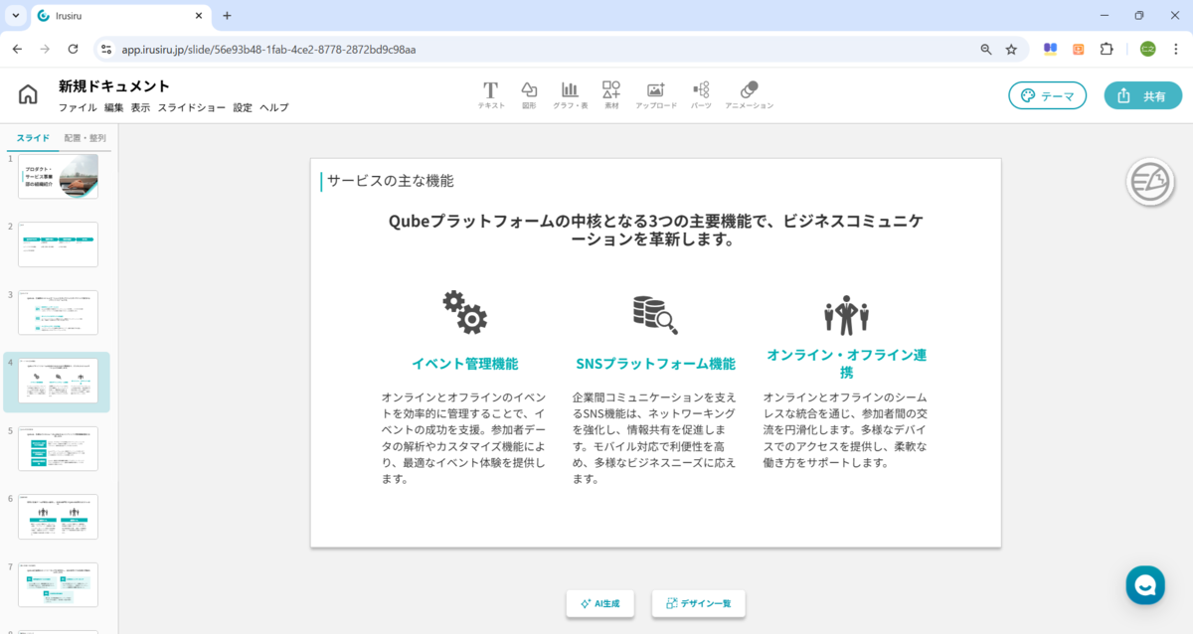Open the 設定 menu
The height and width of the screenshot is (634, 1193).
(x=243, y=107)
